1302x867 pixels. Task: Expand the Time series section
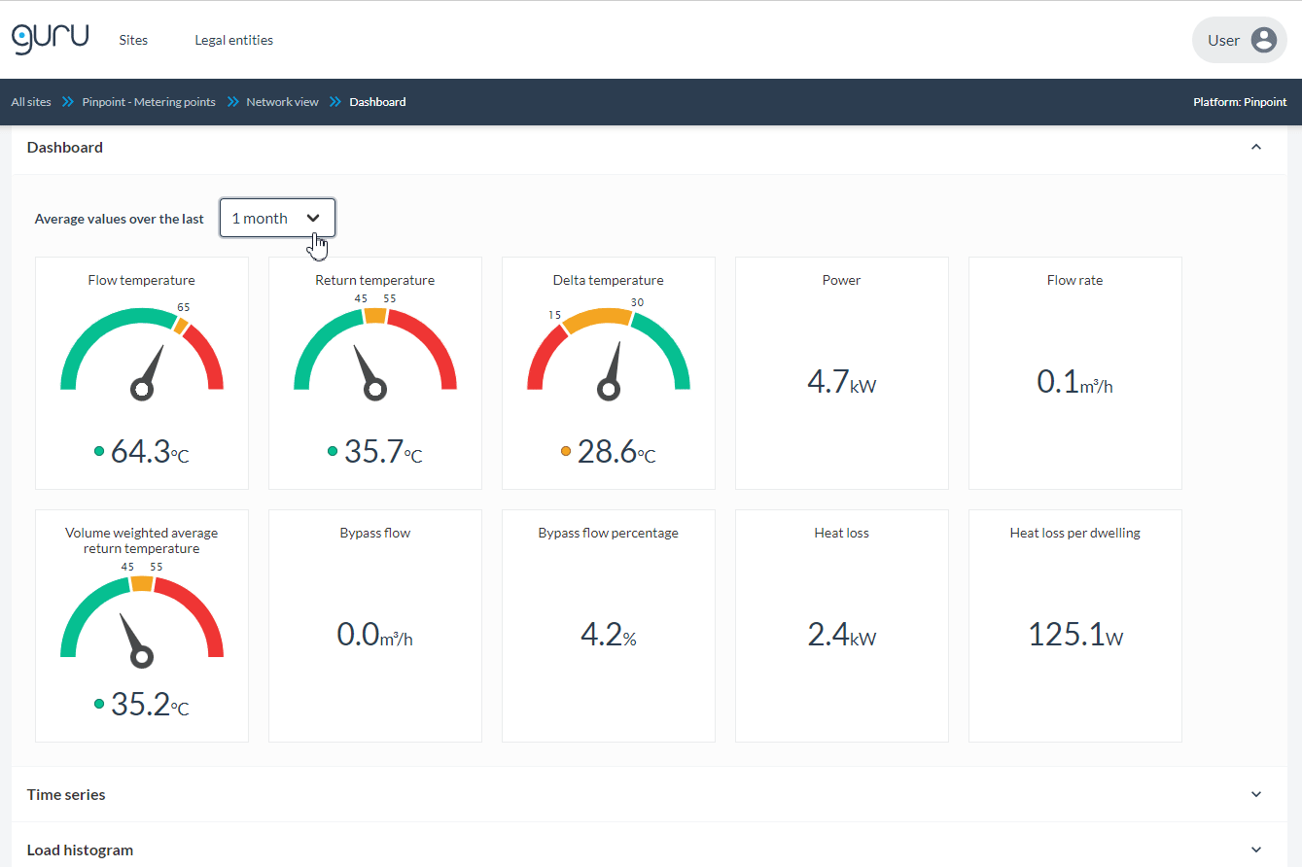(x=1255, y=794)
